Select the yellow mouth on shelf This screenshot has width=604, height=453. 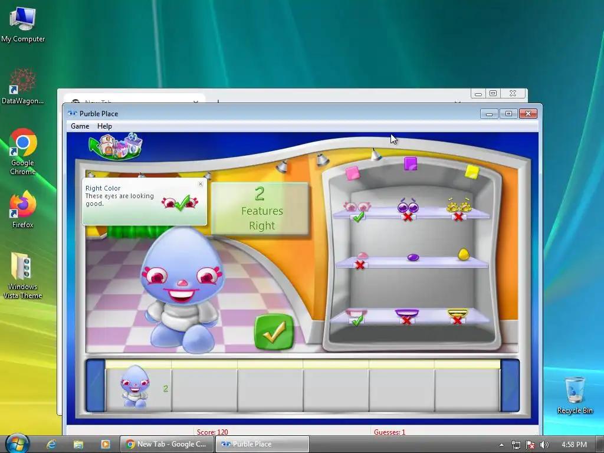click(458, 313)
